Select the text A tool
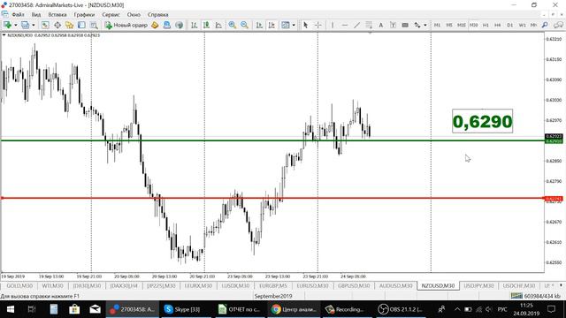Screen dimensions: 566x318 pos(380,25)
